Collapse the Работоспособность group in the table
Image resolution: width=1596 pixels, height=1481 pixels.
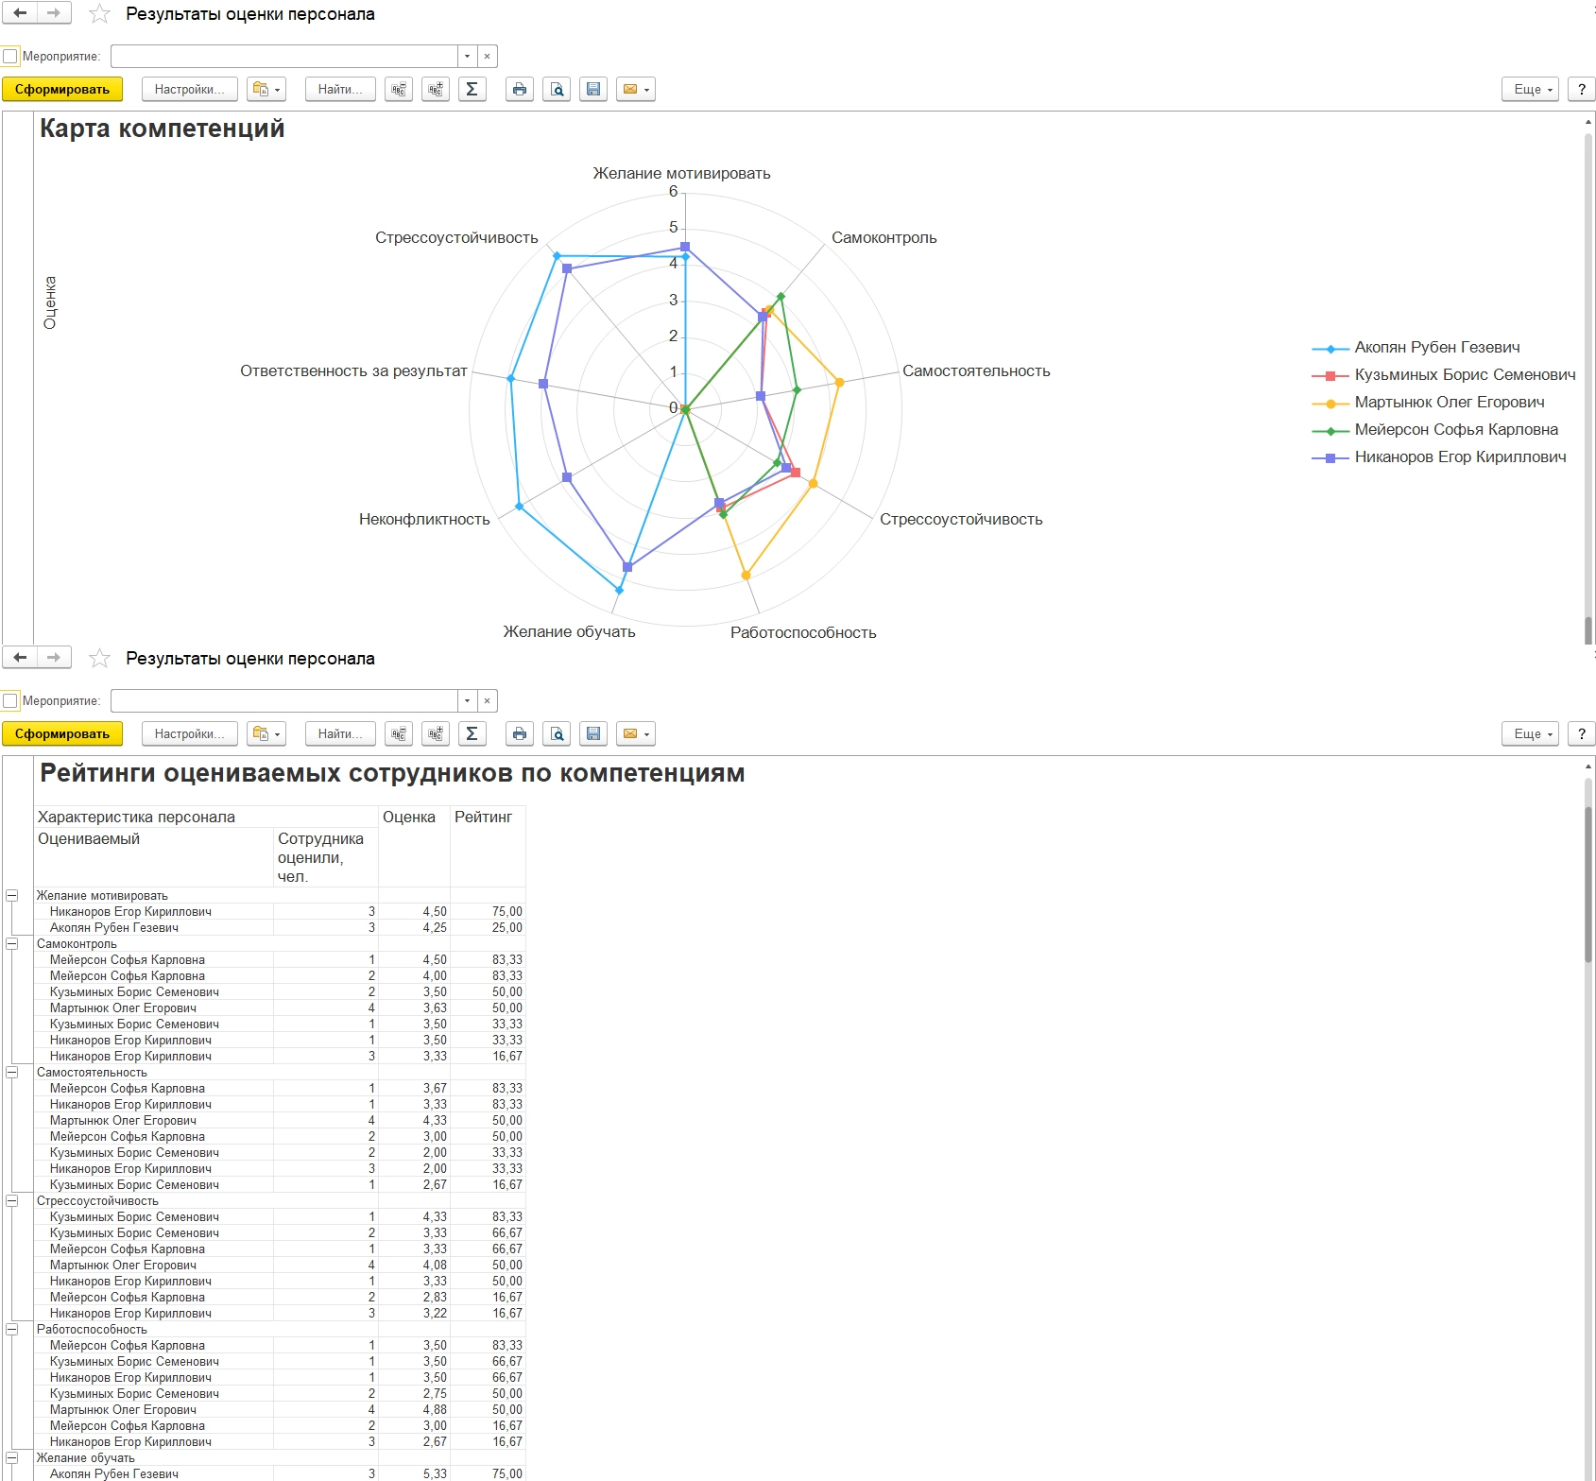[x=12, y=1329]
